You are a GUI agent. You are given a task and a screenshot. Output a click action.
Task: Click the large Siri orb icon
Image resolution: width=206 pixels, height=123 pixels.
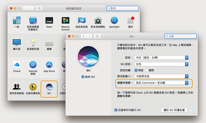88,56
